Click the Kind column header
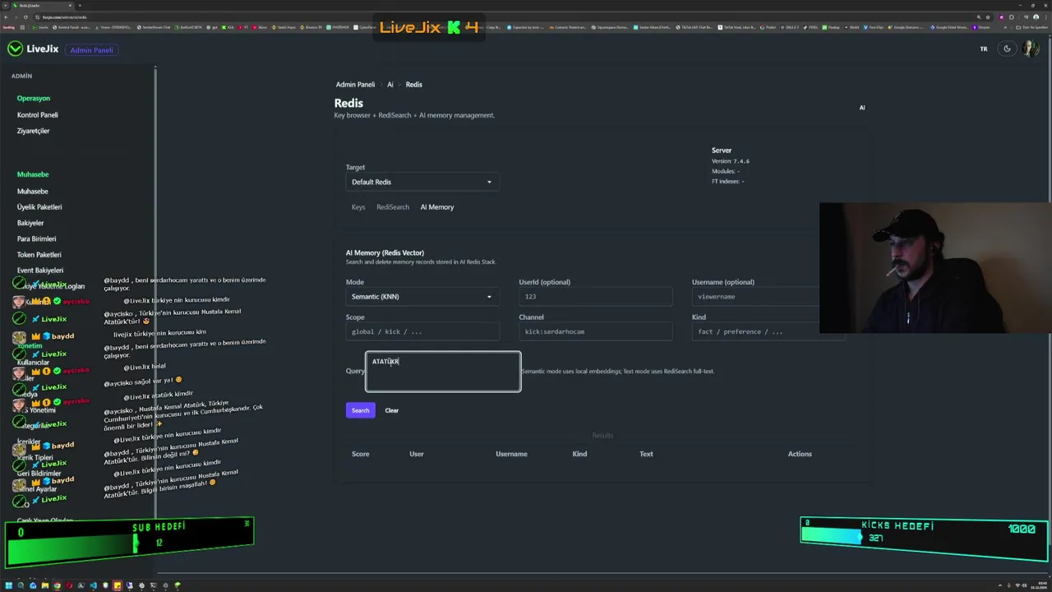Image resolution: width=1052 pixels, height=592 pixels. (x=579, y=454)
